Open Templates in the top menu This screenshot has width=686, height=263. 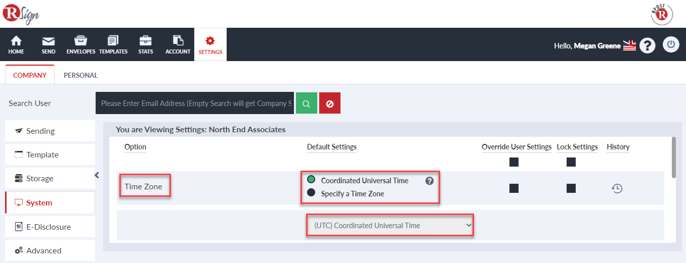(113, 44)
